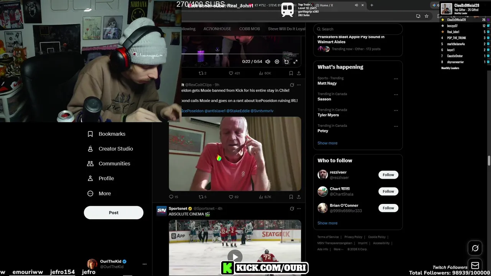Mute the Home / X browser tab audio

tap(356, 5)
